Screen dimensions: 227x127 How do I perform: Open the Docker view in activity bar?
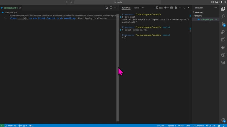pos(223,47)
